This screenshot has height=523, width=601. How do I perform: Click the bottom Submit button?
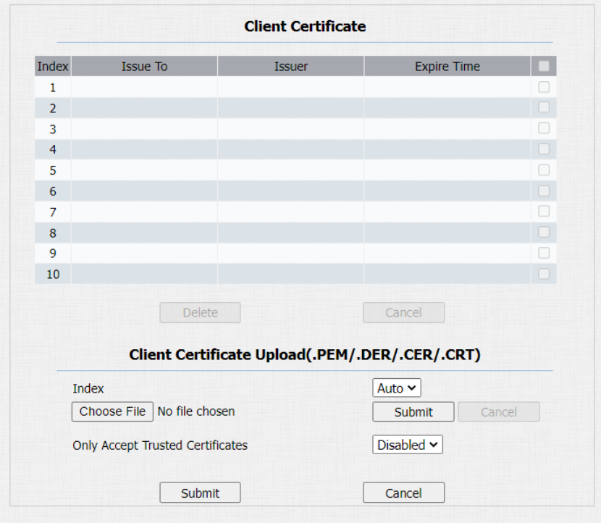click(x=200, y=493)
